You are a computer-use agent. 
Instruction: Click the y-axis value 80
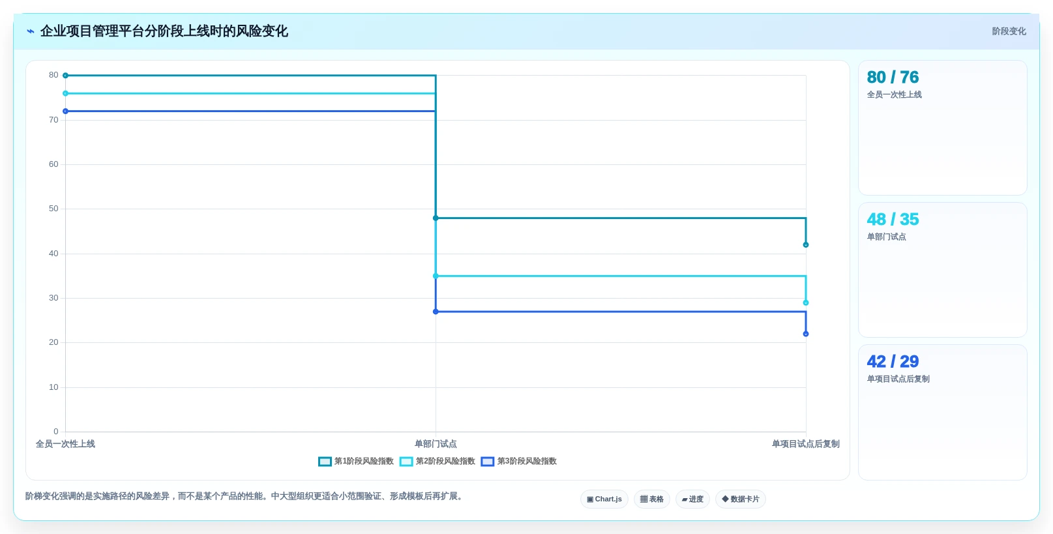coord(53,75)
